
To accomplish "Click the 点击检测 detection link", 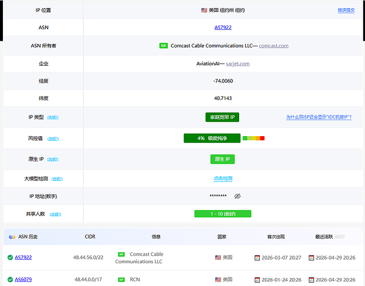I will point(223,178).
